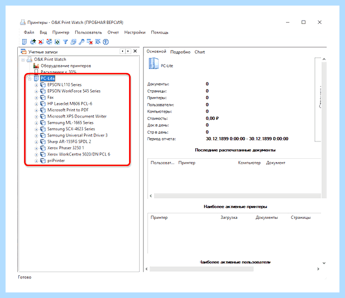Open the Помощь menu
345x298 pixels.
point(160,32)
